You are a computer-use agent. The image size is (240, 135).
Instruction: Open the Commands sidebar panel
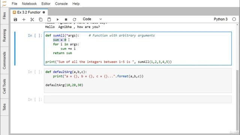(4, 60)
